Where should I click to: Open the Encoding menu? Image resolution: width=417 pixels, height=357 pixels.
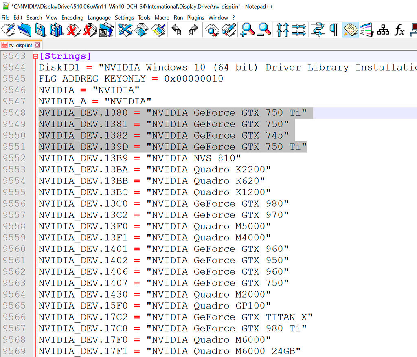tap(72, 18)
